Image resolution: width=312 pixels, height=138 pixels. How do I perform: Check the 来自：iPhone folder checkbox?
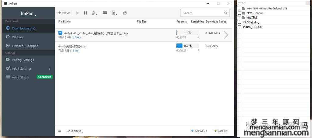coord(239,13)
